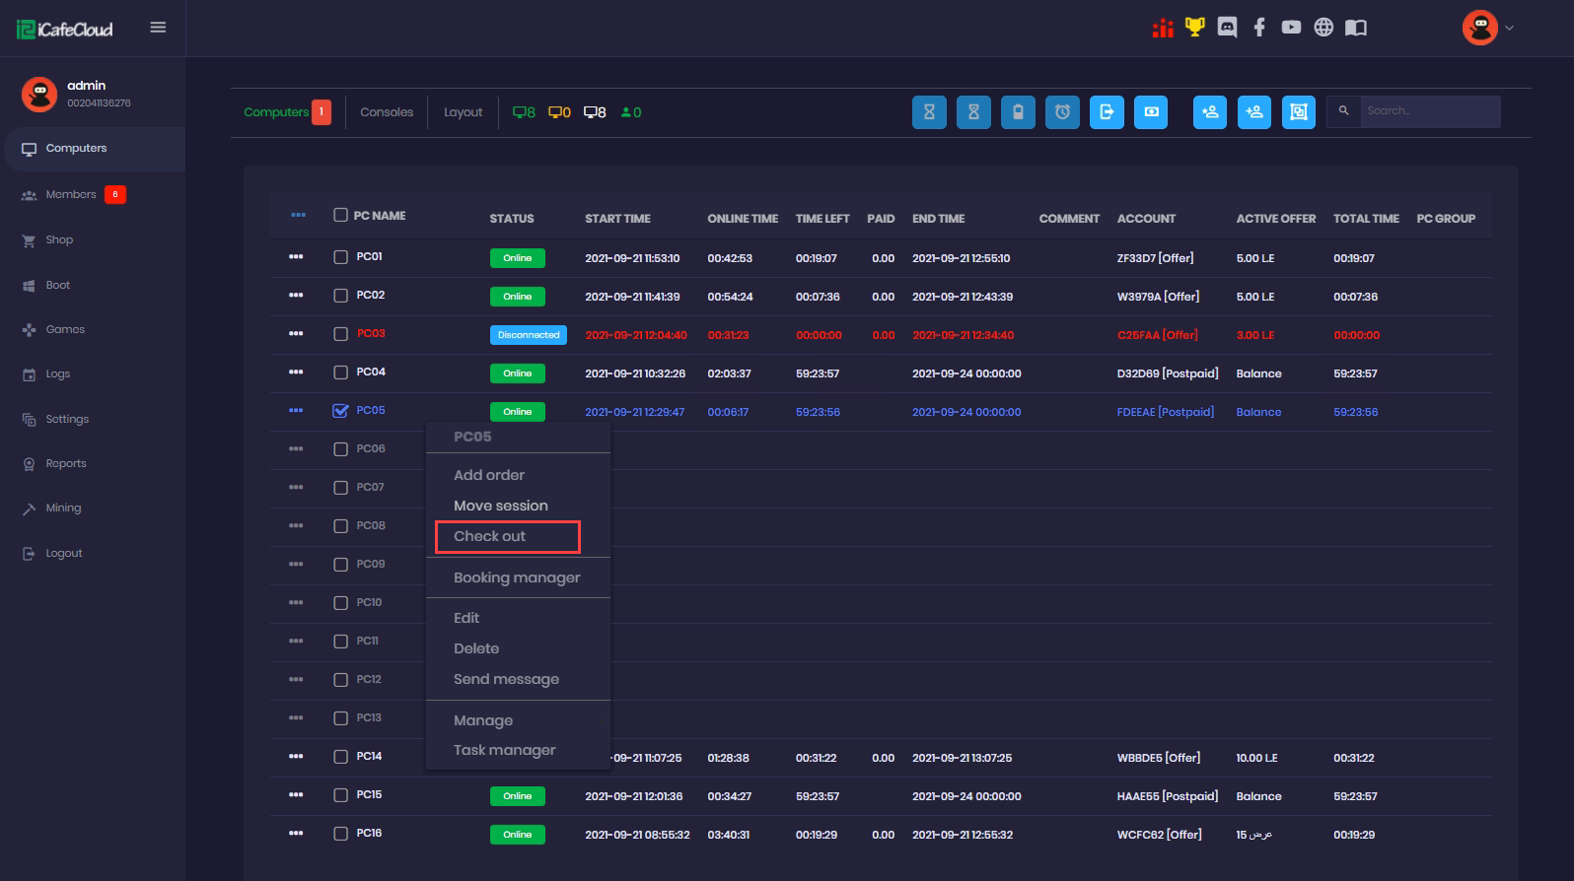Select Booking manager in context menu
Image resolution: width=1574 pixels, height=881 pixels.
[517, 577]
